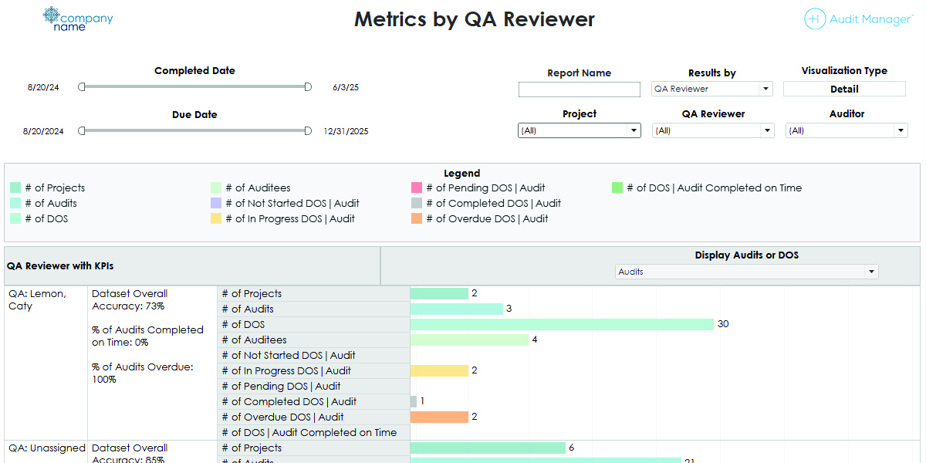Viewport: 926px width, 463px height.
Task: Open the Display Audits or DOS dropdown
Action: [746, 272]
